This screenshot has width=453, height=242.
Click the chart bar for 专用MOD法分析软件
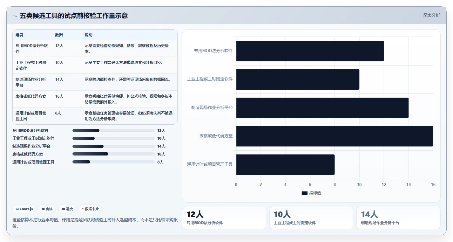(310, 51)
